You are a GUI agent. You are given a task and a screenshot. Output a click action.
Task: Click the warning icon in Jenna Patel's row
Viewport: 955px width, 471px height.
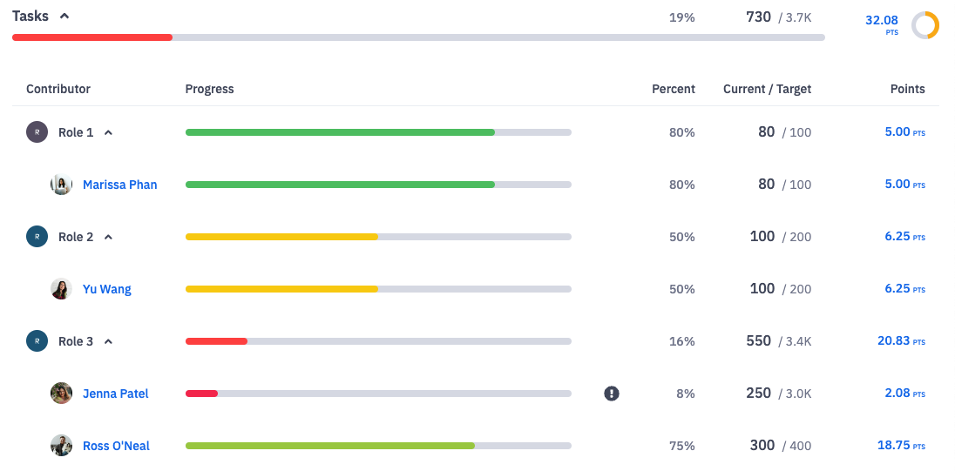point(612,394)
